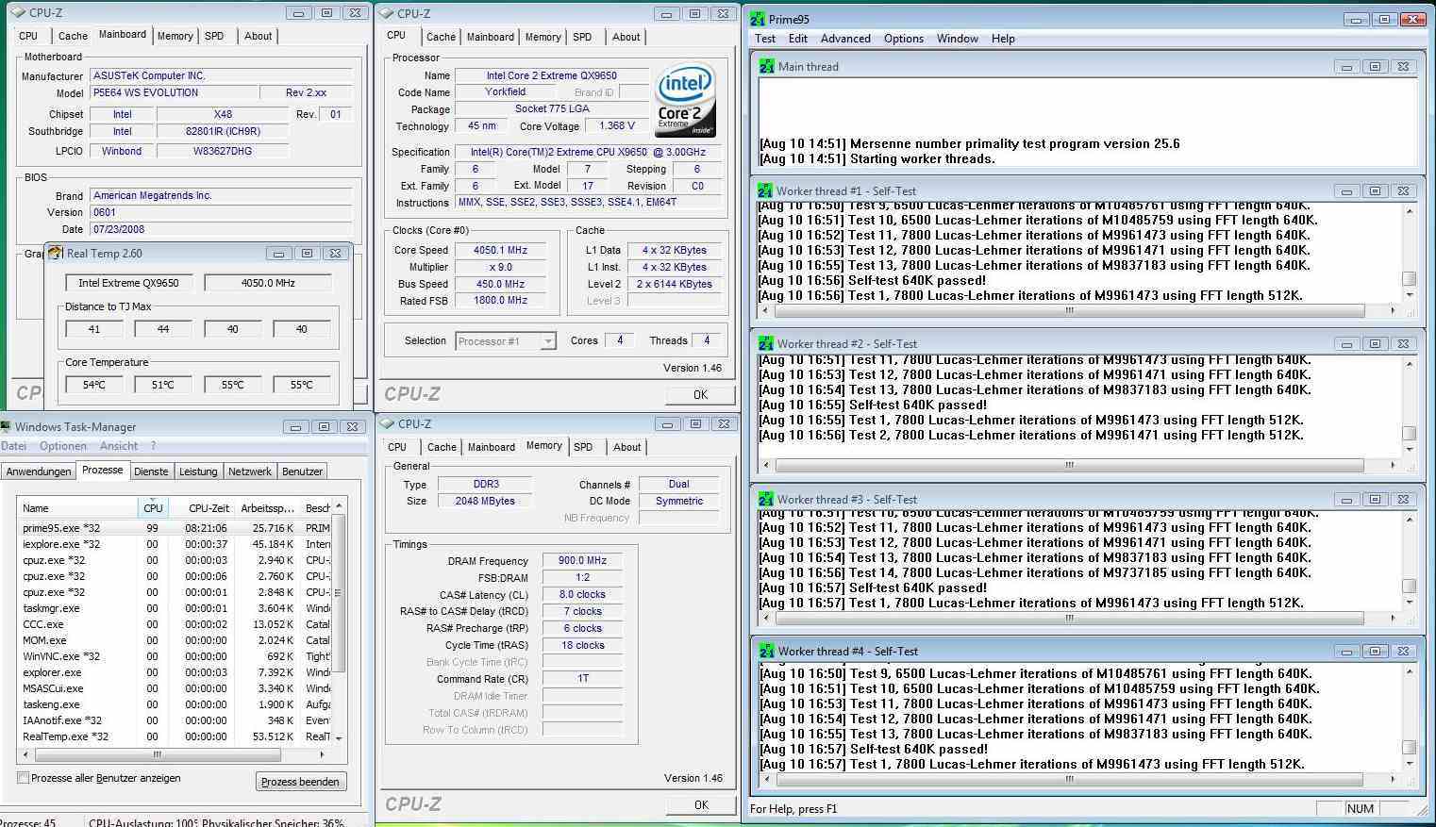The height and width of the screenshot is (827, 1436).
Task: Select the About tab in CPU-Z Memory window
Action: tap(626, 447)
